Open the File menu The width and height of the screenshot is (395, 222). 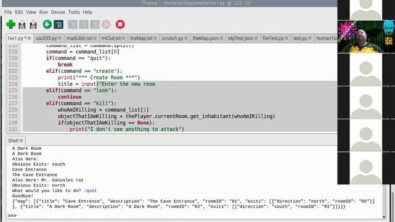(x=8, y=12)
